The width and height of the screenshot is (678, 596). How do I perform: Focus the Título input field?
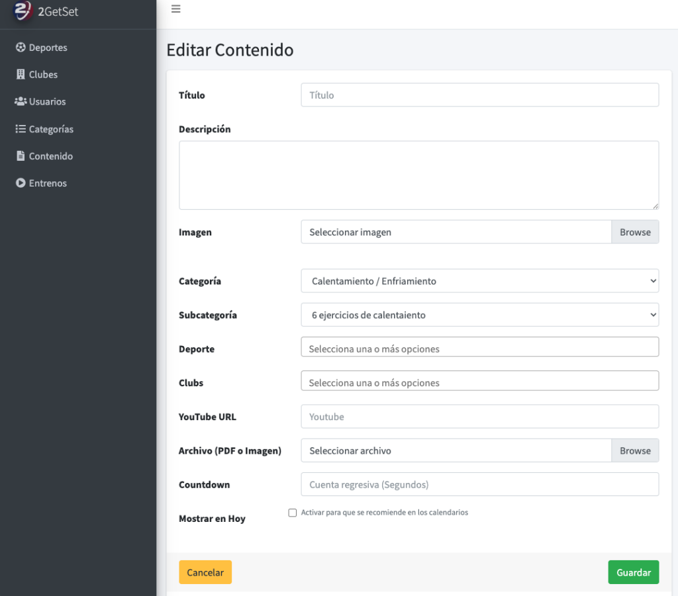pos(479,95)
